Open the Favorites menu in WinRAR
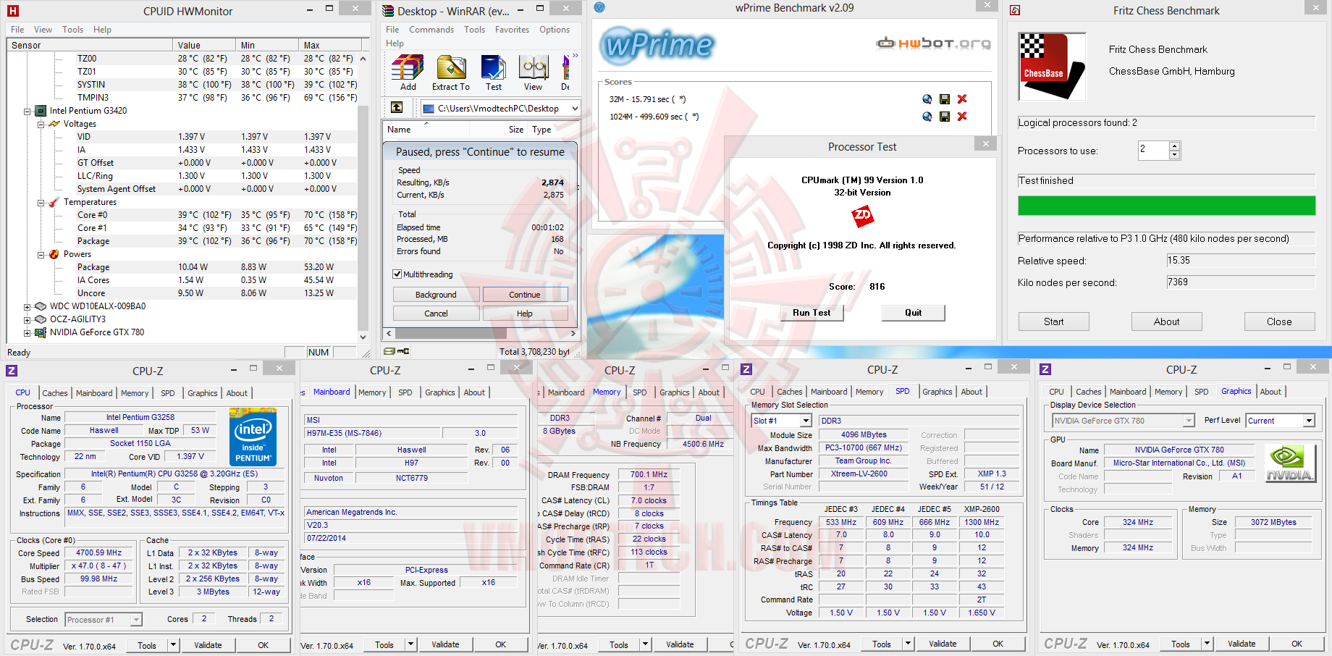 pyautogui.click(x=512, y=30)
